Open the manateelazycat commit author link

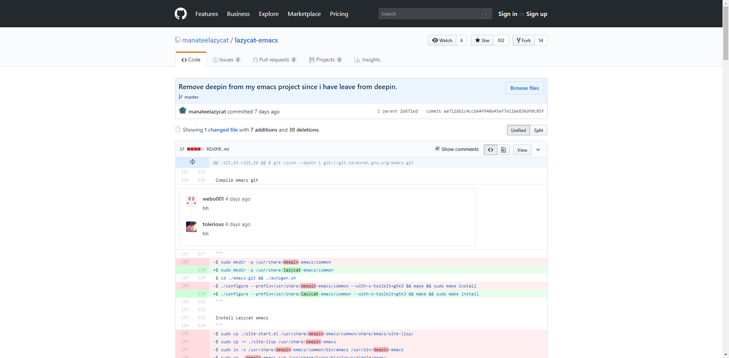[207, 111]
